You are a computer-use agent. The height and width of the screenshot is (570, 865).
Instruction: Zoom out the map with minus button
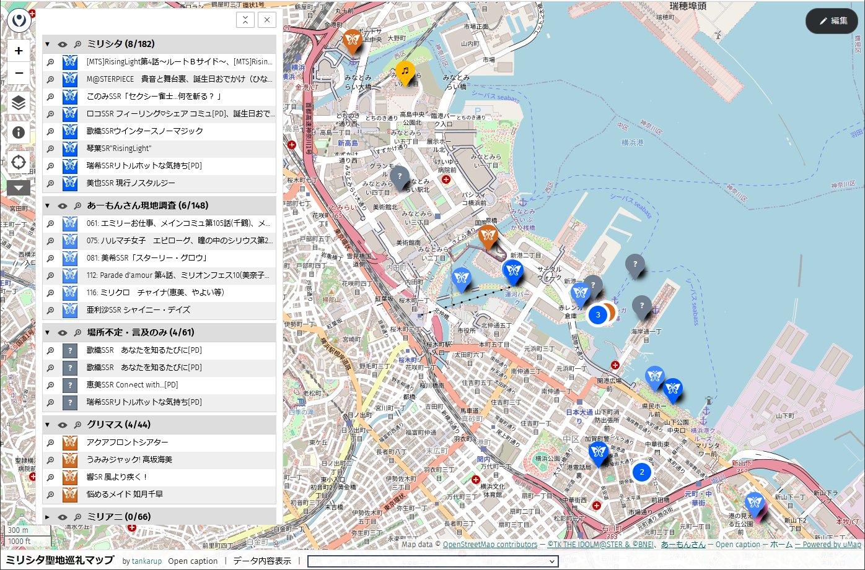[x=19, y=73]
